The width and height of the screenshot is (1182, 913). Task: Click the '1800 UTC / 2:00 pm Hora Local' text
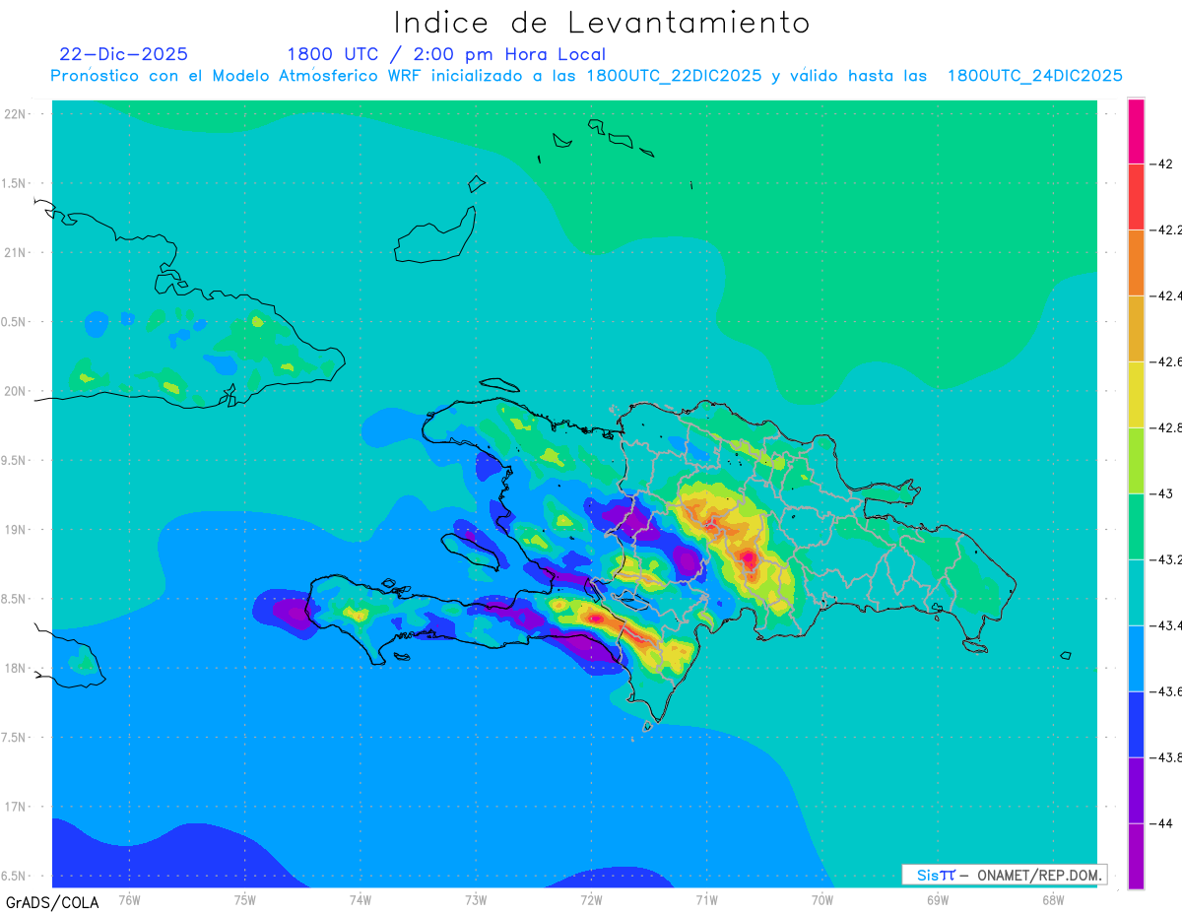[446, 54]
